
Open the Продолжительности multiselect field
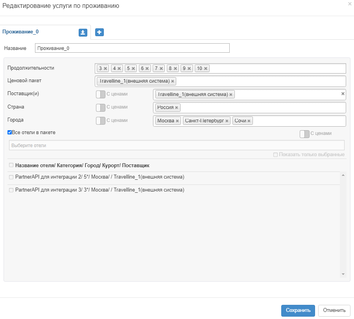coord(275,68)
